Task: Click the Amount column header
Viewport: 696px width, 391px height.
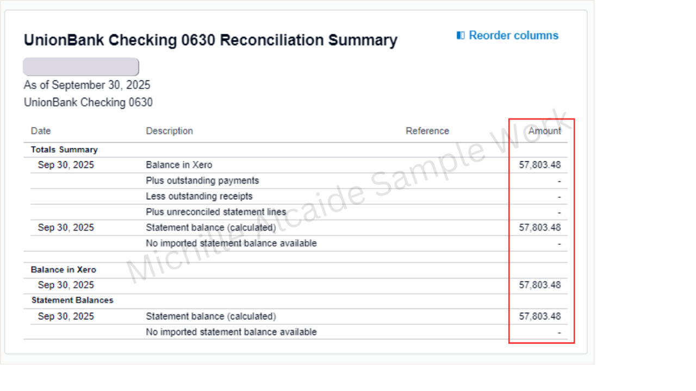Action: coord(544,131)
